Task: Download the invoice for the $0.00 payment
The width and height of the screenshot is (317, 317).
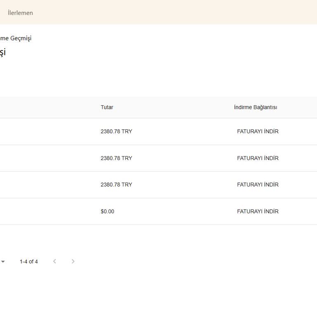Action: (258, 211)
